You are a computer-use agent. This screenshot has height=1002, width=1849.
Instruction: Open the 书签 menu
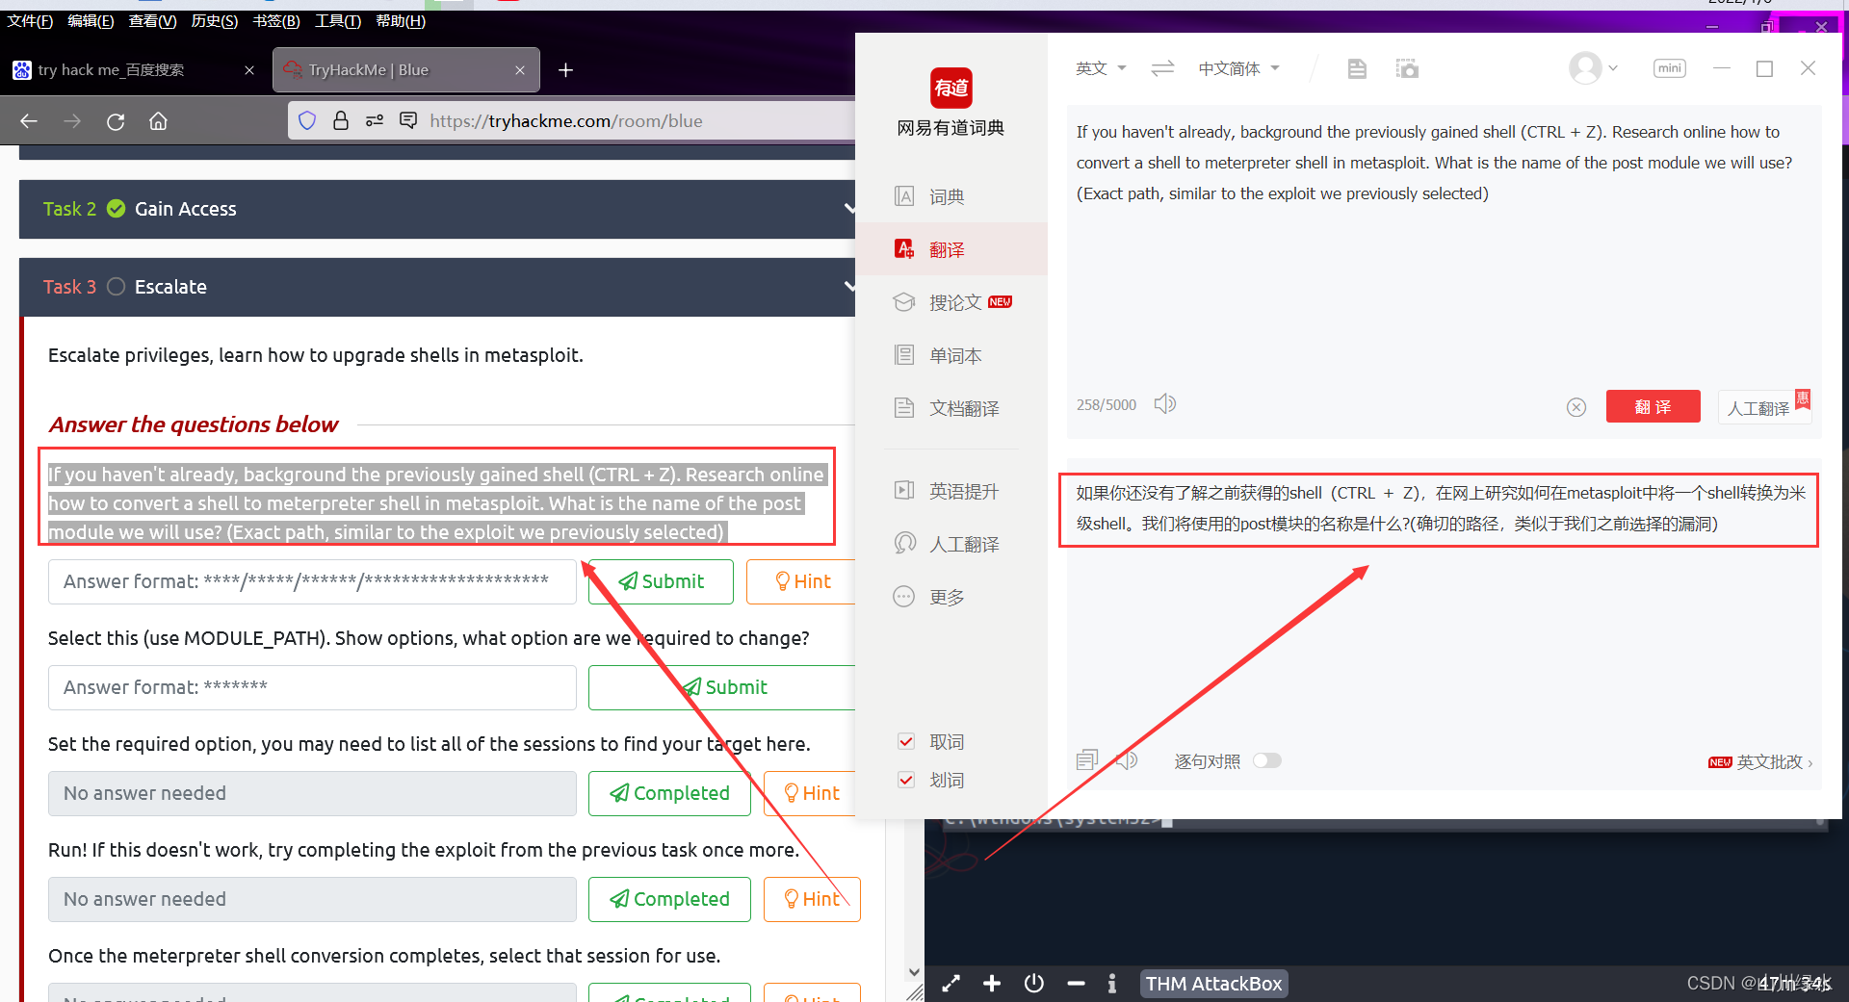coord(276,20)
